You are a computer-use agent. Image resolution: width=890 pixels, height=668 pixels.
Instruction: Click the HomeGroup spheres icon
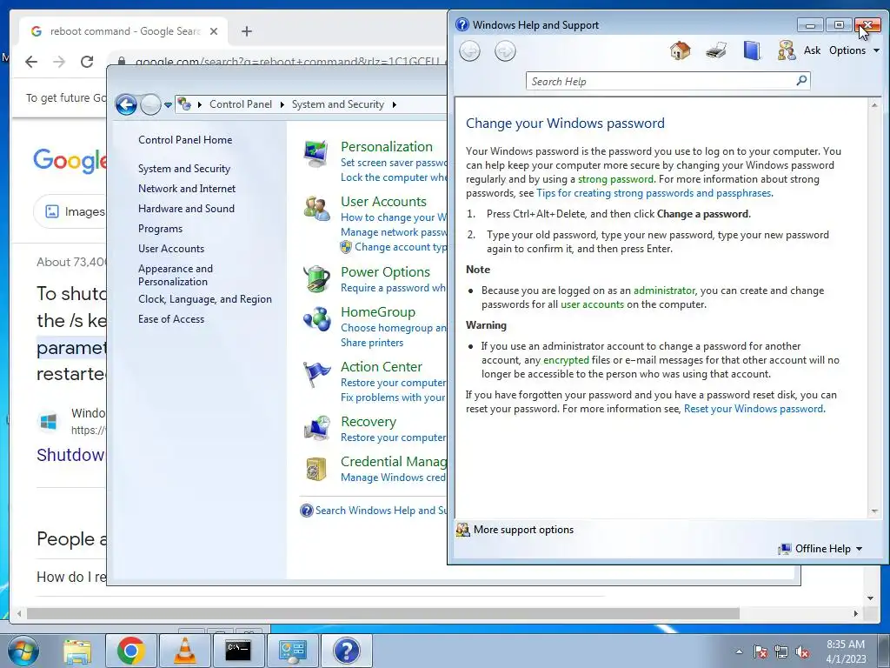coord(316,319)
